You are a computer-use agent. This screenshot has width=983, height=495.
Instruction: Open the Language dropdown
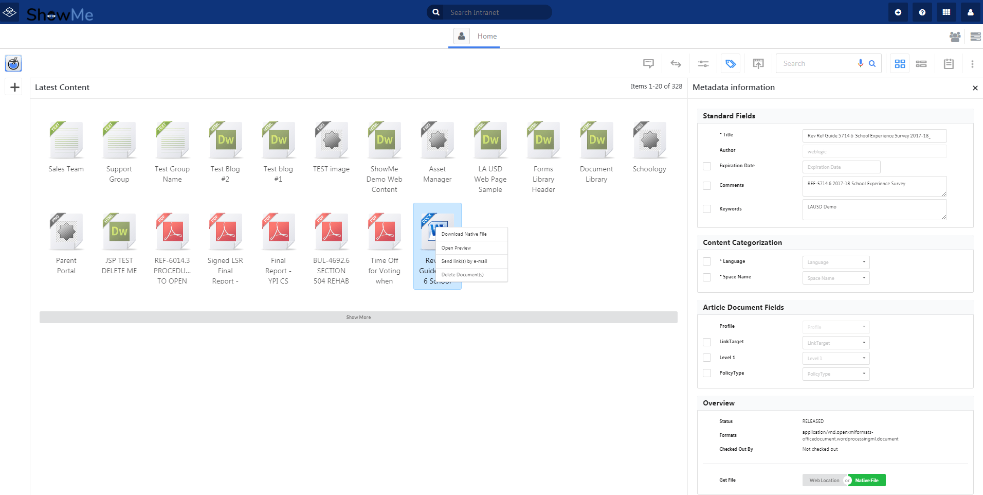pyautogui.click(x=835, y=262)
